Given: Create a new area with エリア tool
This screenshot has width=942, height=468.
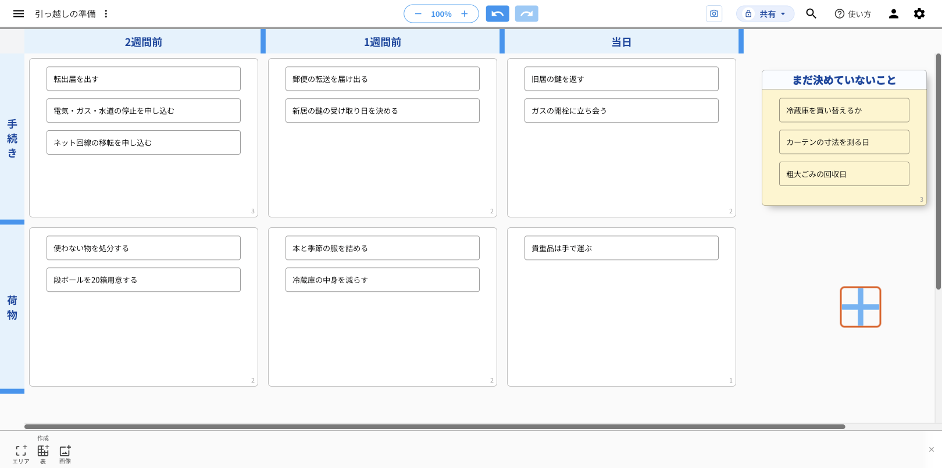Looking at the screenshot, I should click(x=21, y=453).
